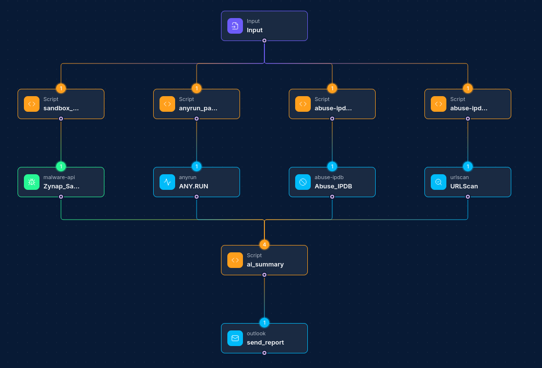Click the orange '4' badge on ai_summary
This screenshot has height=368, width=542.
pyautogui.click(x=264, y=245)
